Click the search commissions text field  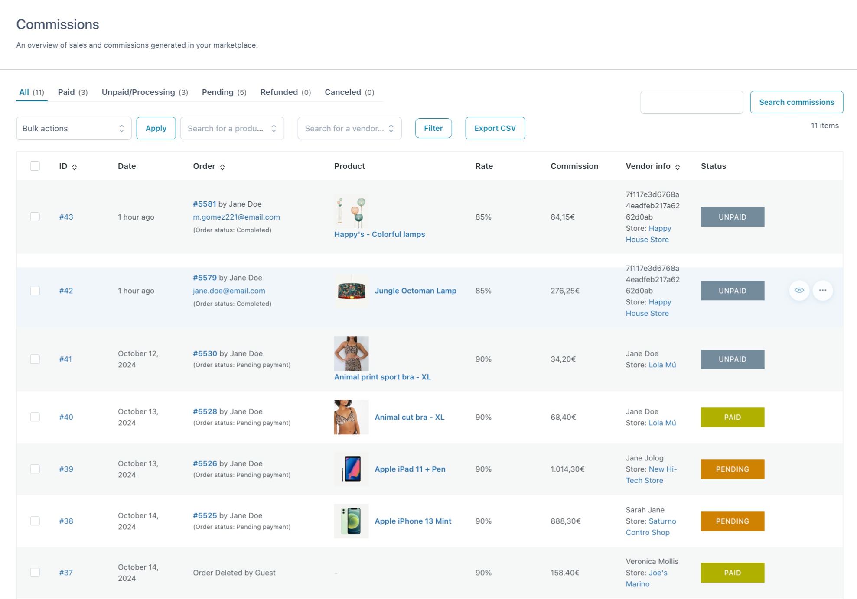pyautogui.click(x=691, y=102)
